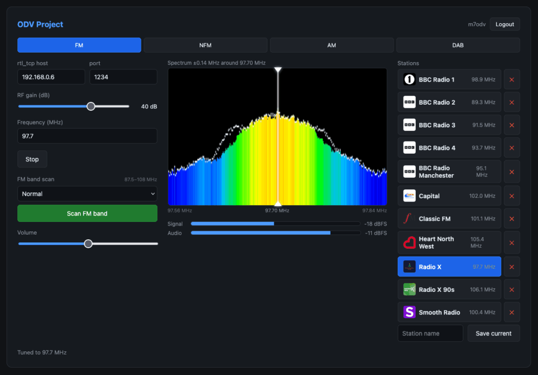
Task: Click the Radio X 90s logo icon
Action: pyautogui.click(x=409, y=289)
